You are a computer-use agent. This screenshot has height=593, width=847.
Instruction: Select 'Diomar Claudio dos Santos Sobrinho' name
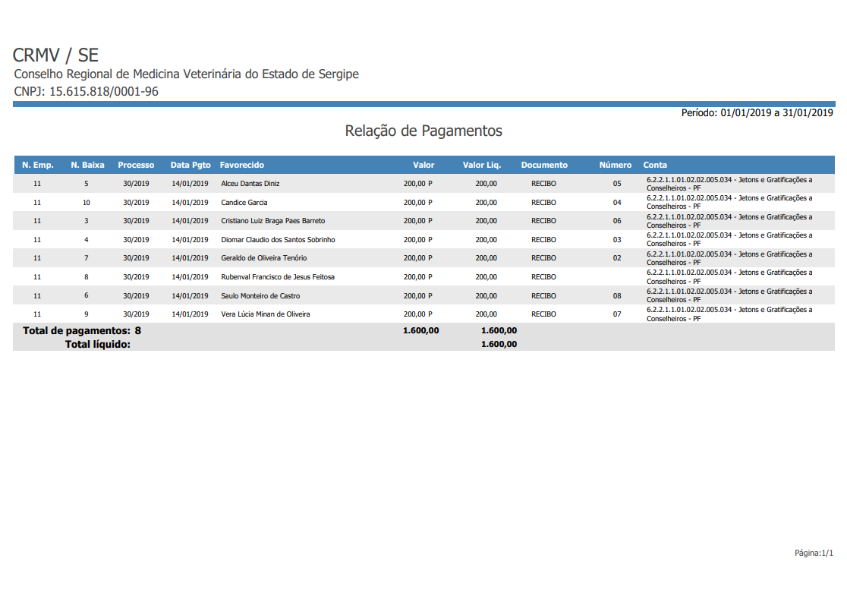(278, 240)
